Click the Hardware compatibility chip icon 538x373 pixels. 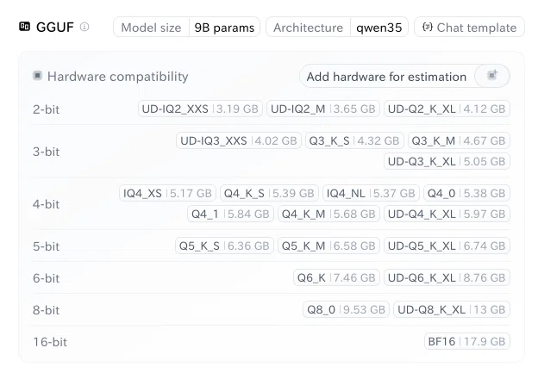point(37,76)
